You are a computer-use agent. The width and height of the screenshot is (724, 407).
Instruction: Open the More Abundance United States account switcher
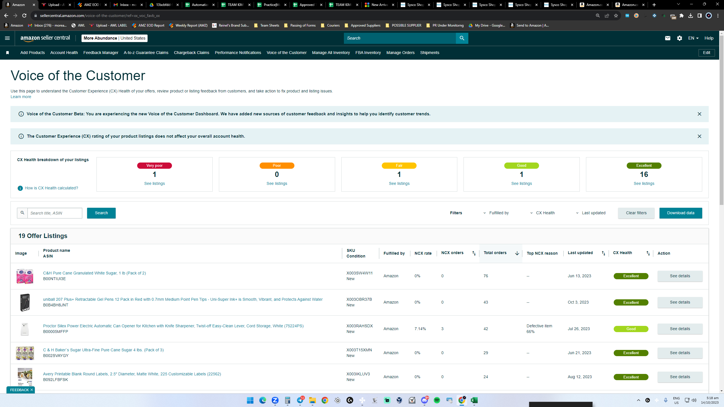(115, 38)
